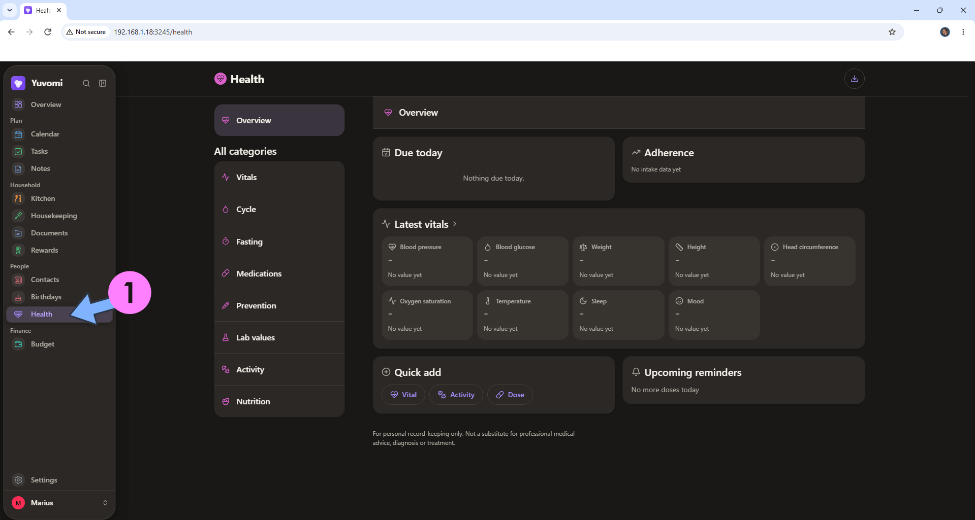Bookmark this page with the star icon

click(x=892, y=32)
